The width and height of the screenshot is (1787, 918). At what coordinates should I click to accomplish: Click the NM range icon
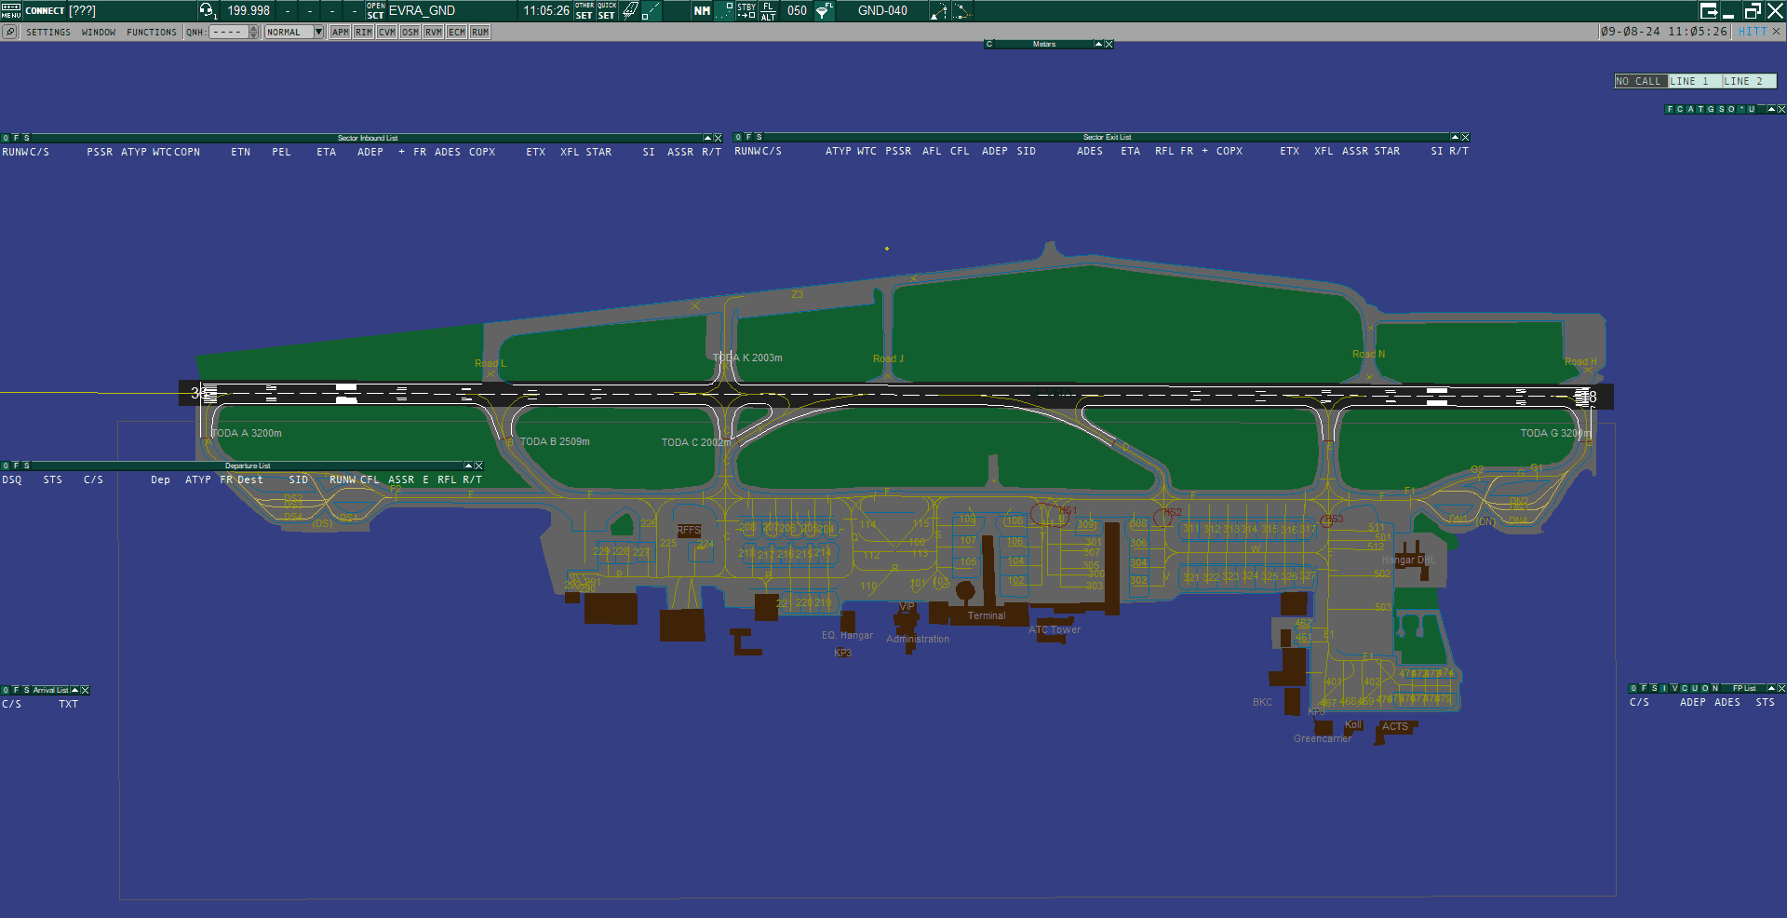[x=702, y=10]
